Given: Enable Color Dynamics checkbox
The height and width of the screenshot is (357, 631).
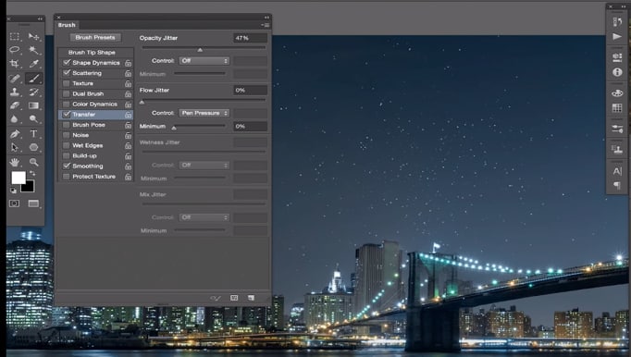Looking at the screenshot, I should tap(67, 105).
